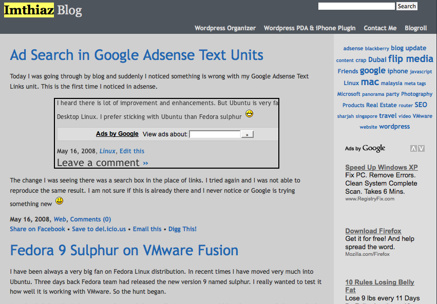Click the Digg This! link
This screenshot has height=304, width=437.
pyautogui.click(x=182, y=229)
